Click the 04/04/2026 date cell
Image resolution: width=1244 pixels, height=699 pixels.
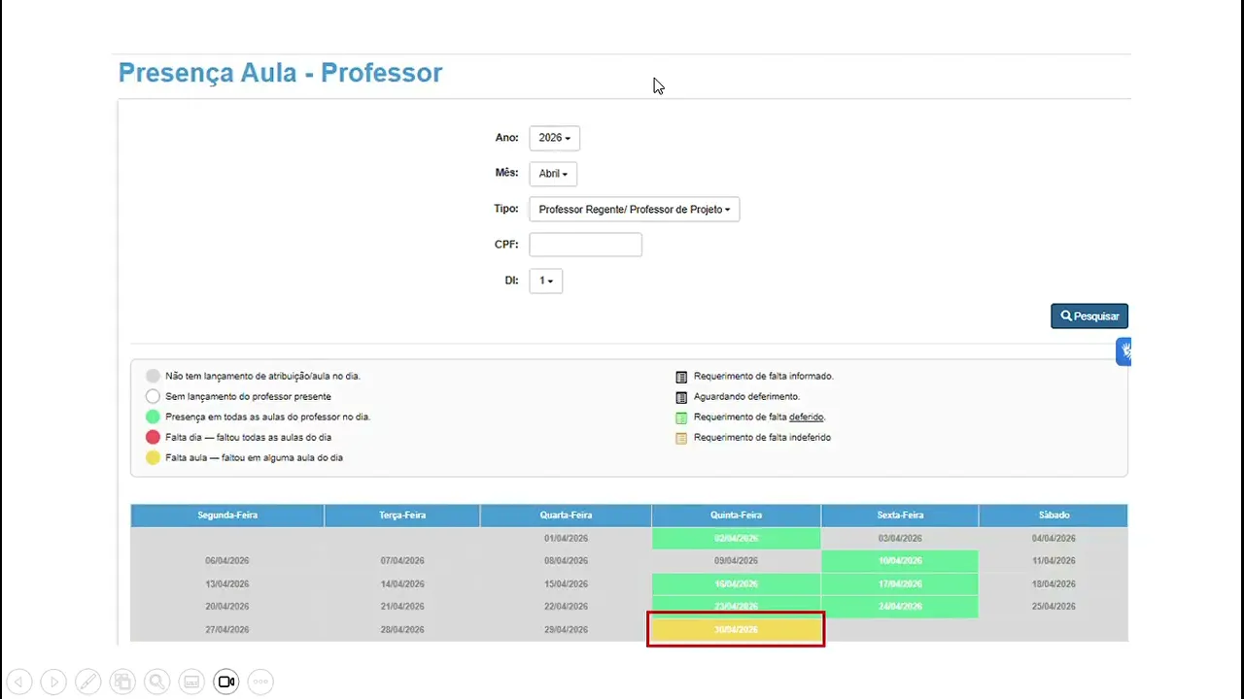pyautogui.click(x=1054, y=538)
